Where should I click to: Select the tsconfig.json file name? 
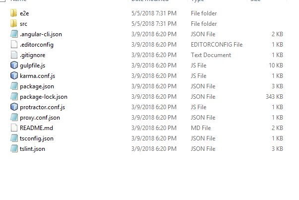coord(37,138)
